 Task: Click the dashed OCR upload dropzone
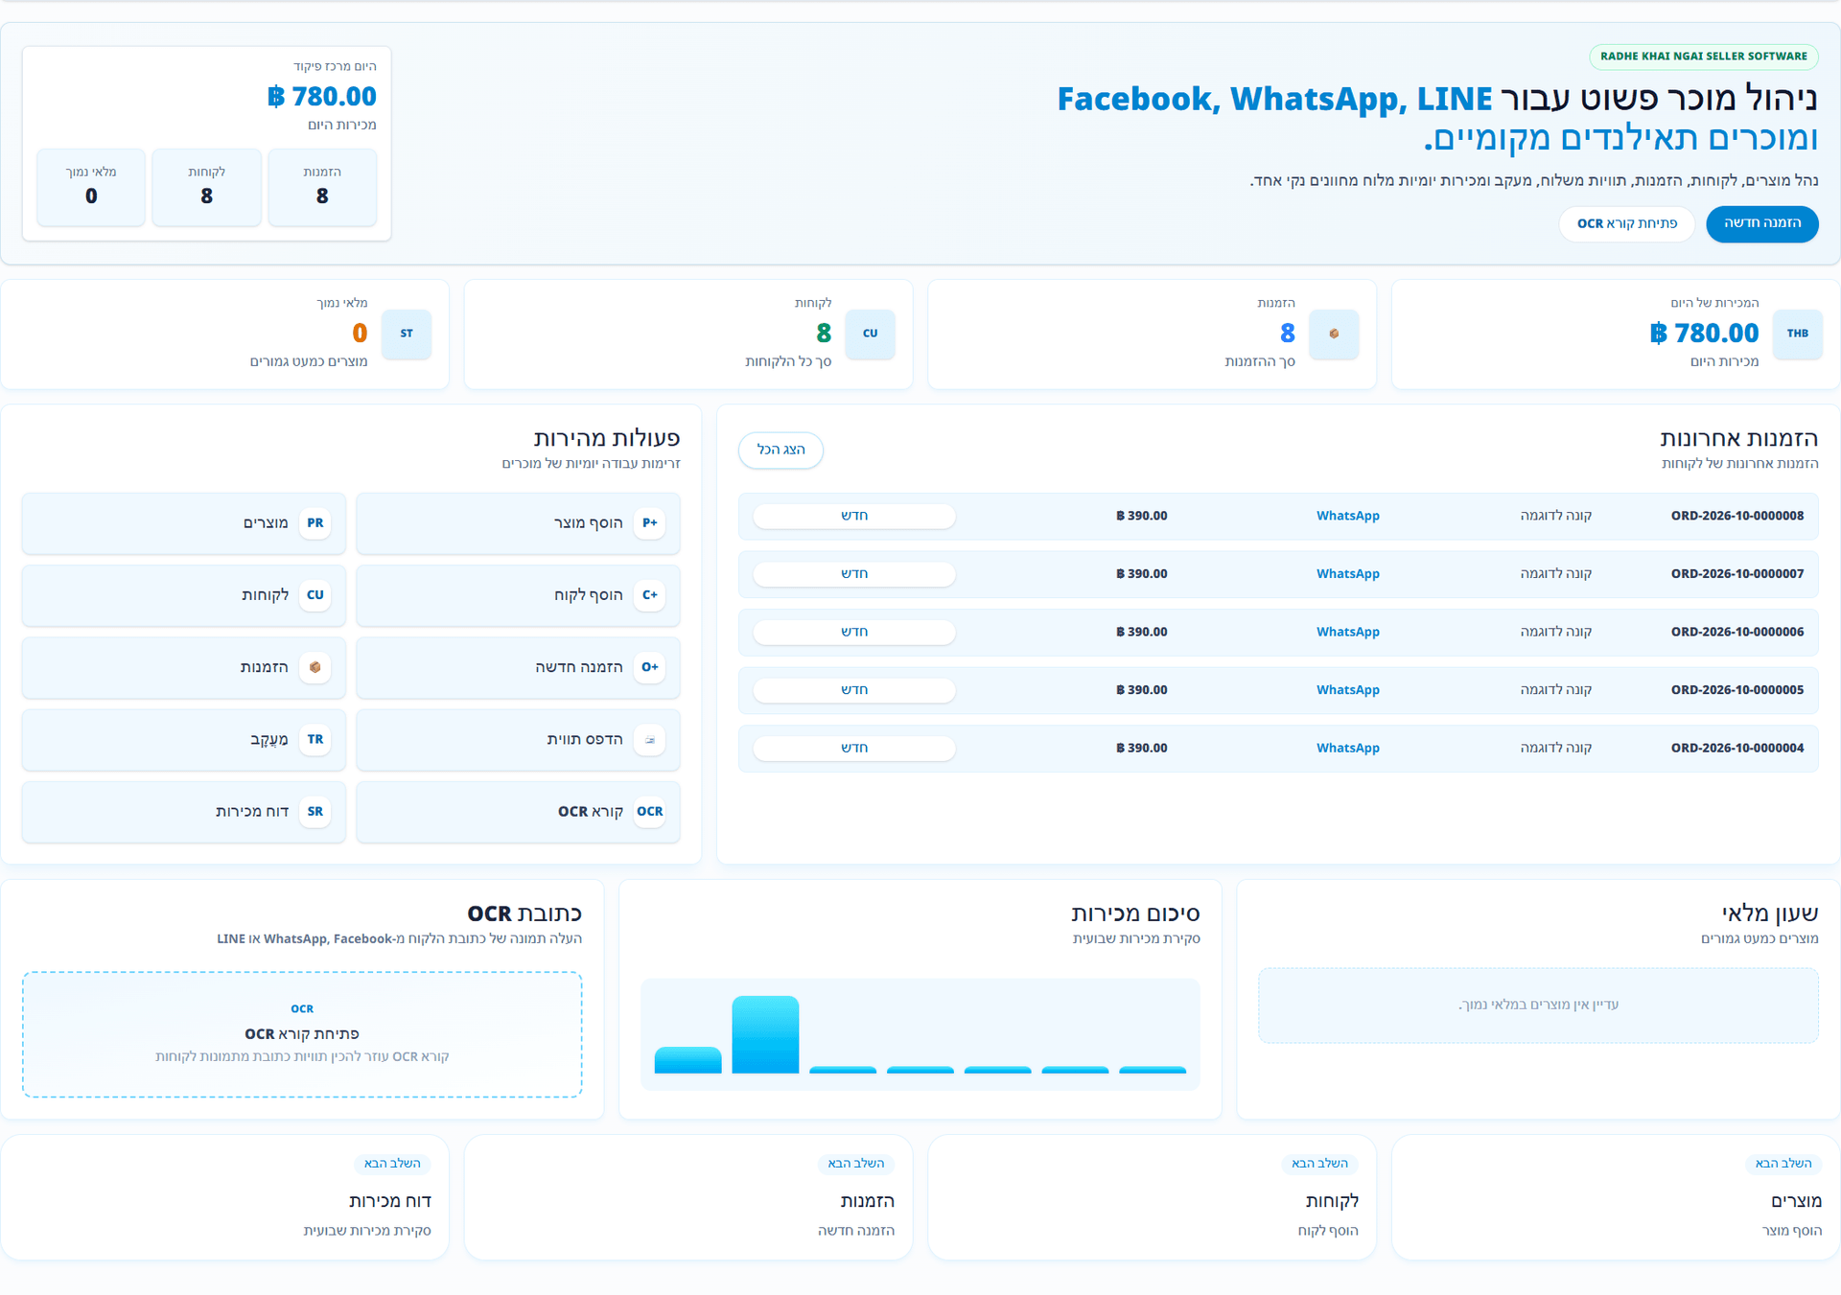point(302,1034)
